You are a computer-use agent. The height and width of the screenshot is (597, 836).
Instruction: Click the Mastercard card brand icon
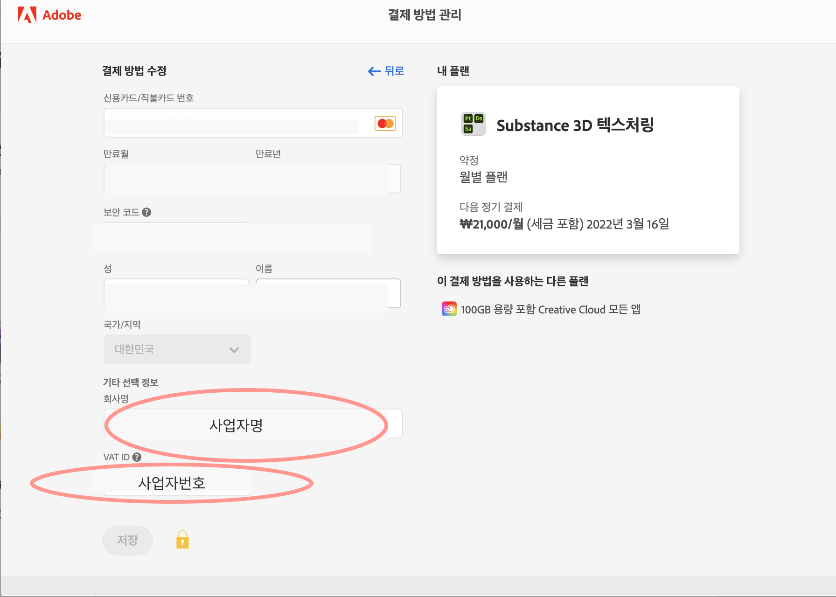point(385,123)
